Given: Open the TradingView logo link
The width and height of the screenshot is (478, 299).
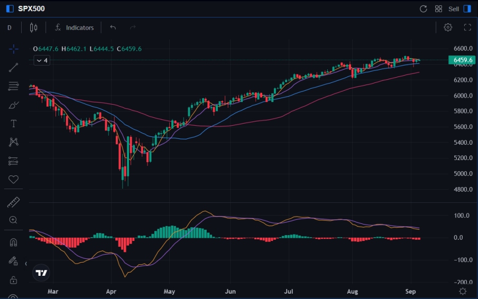Looking at the screenshot, I should pyautogui.click(x=41, y=273).
